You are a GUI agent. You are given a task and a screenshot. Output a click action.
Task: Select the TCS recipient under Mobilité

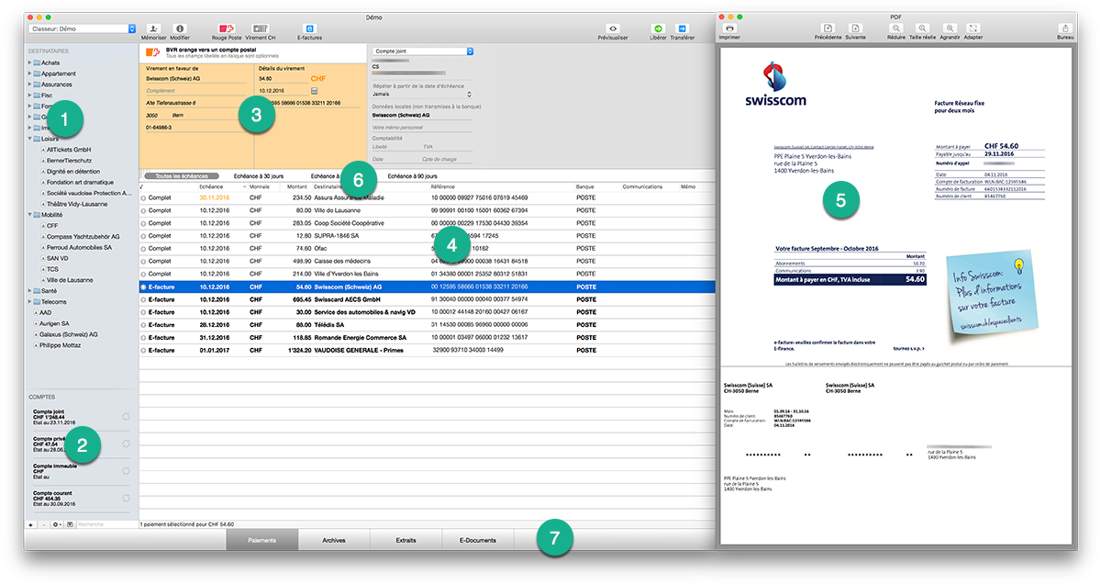tap(52, 269)
